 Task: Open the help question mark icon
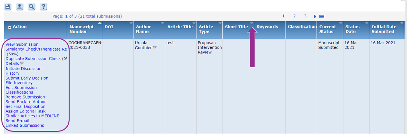tap(44, 7)
